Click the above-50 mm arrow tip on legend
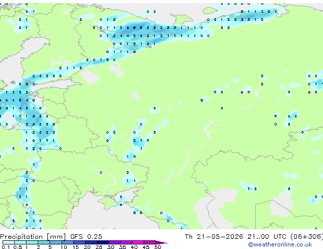Image resolution: width=323 pixels, height=249 pixels. tap(162, 242)
